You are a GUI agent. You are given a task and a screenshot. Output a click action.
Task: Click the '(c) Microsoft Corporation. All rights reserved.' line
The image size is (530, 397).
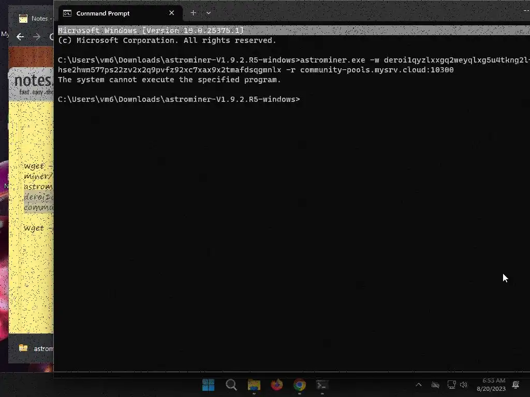click(x=167, y=40)
